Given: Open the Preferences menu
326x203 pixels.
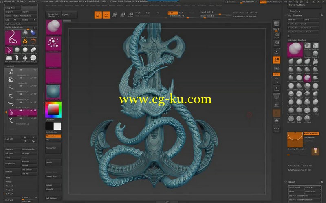Looking at the screenshot, I should pos(154,6).
